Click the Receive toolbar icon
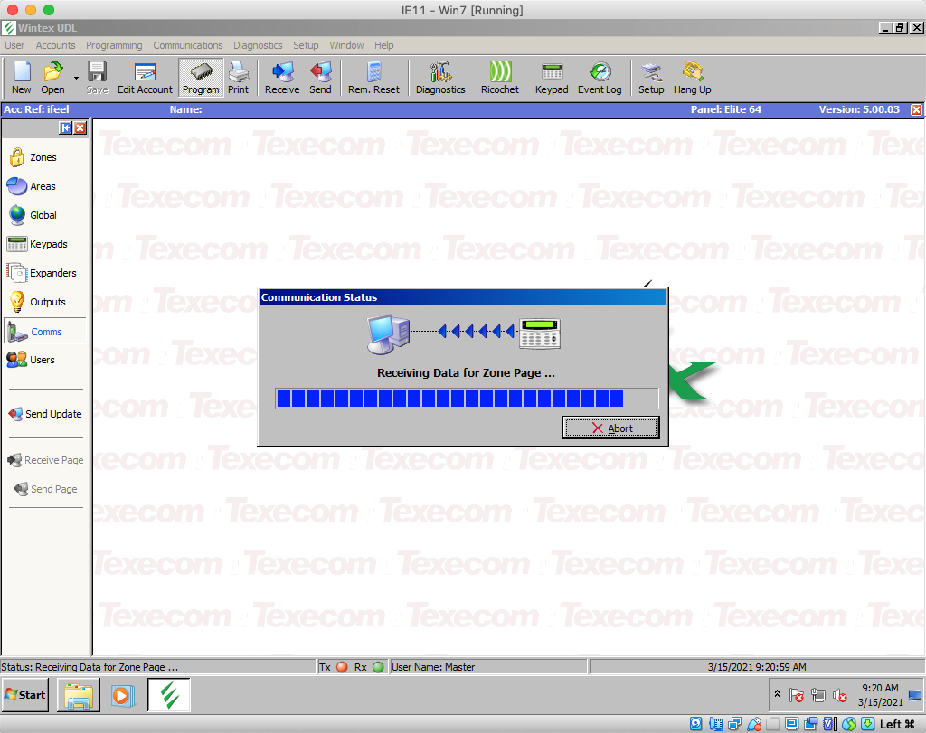The height and width of the screenshot is (733, 926). (x=281, y=78)
